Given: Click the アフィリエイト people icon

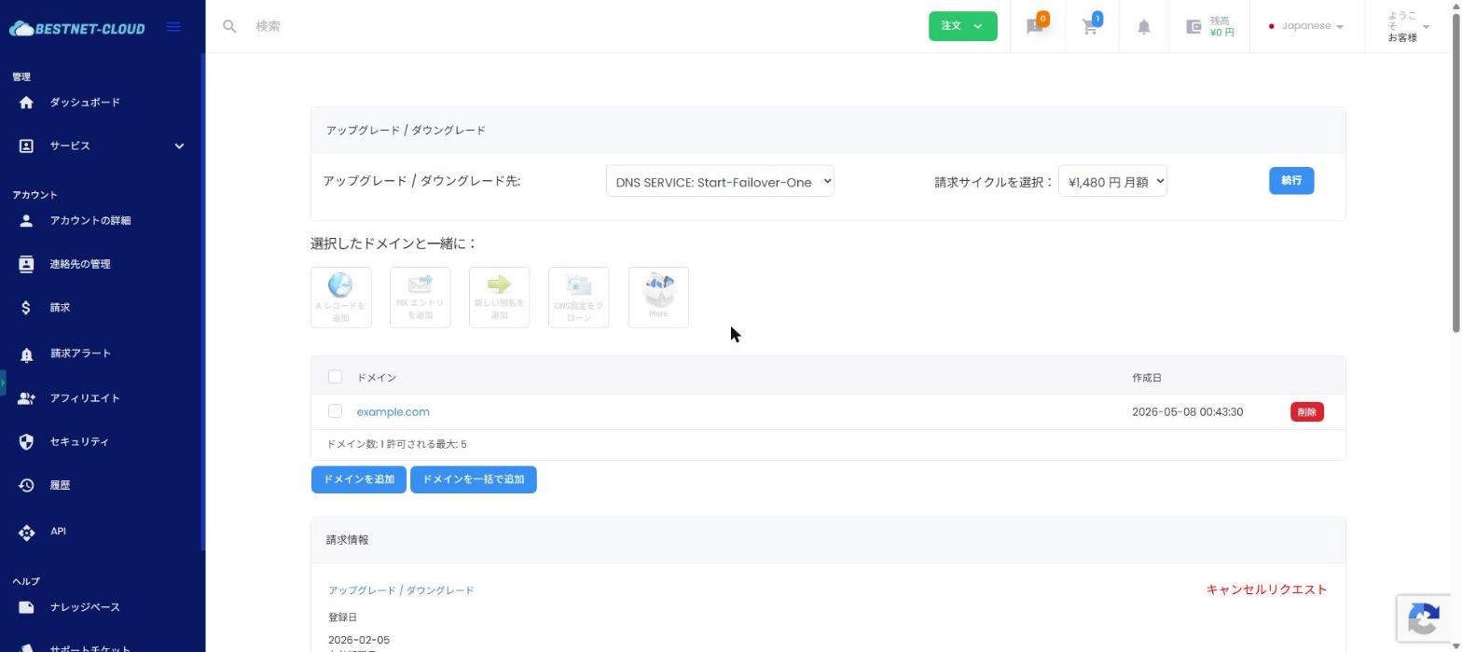Looking at the screenshot, I should 26,398.
